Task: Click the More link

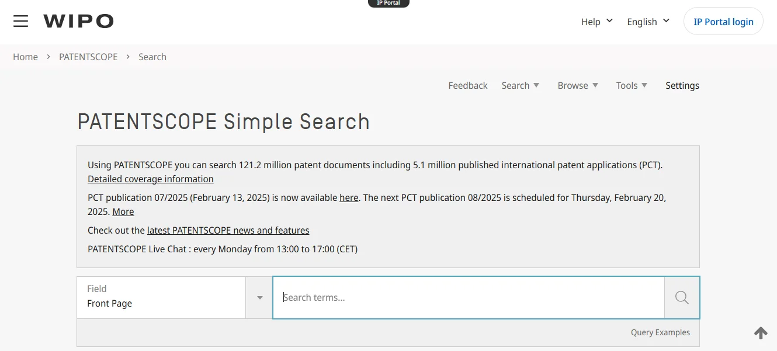Action: tap(123, 211)
